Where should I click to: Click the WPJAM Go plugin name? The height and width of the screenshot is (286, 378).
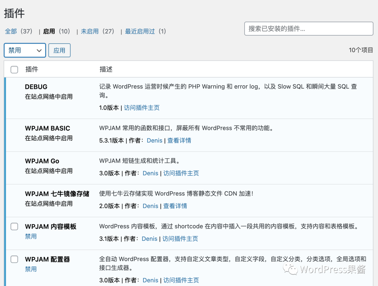(42, 161)
